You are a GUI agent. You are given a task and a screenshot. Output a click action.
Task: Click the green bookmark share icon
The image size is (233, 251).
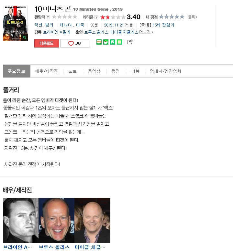click(113, 42)
